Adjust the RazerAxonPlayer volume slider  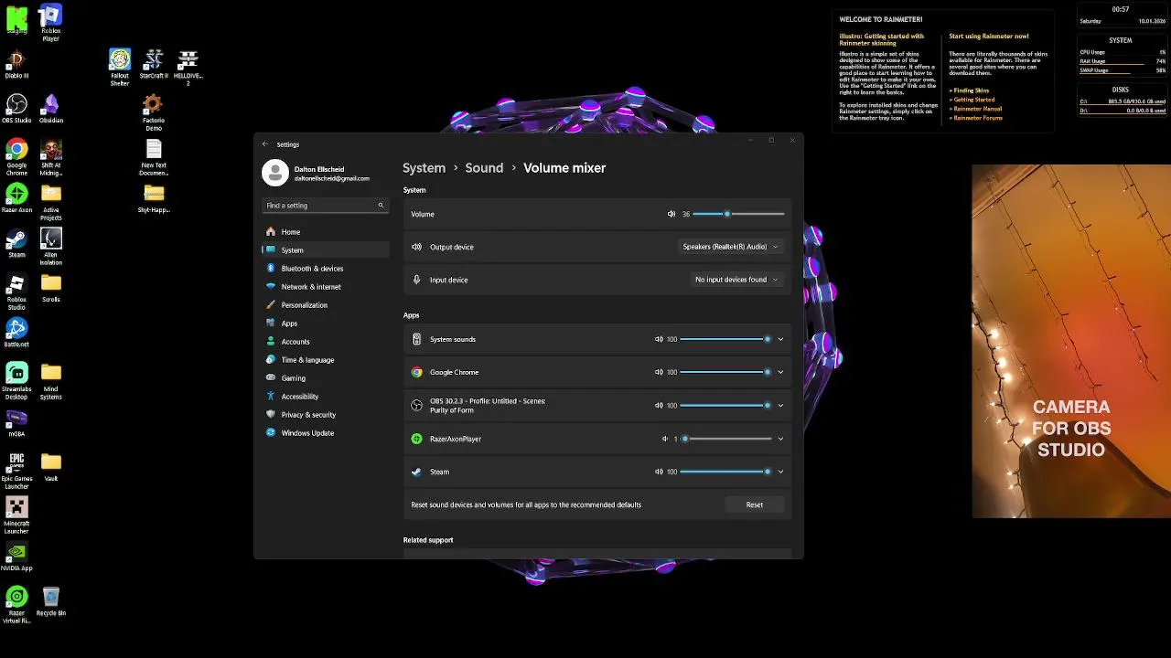click(725, 439)
